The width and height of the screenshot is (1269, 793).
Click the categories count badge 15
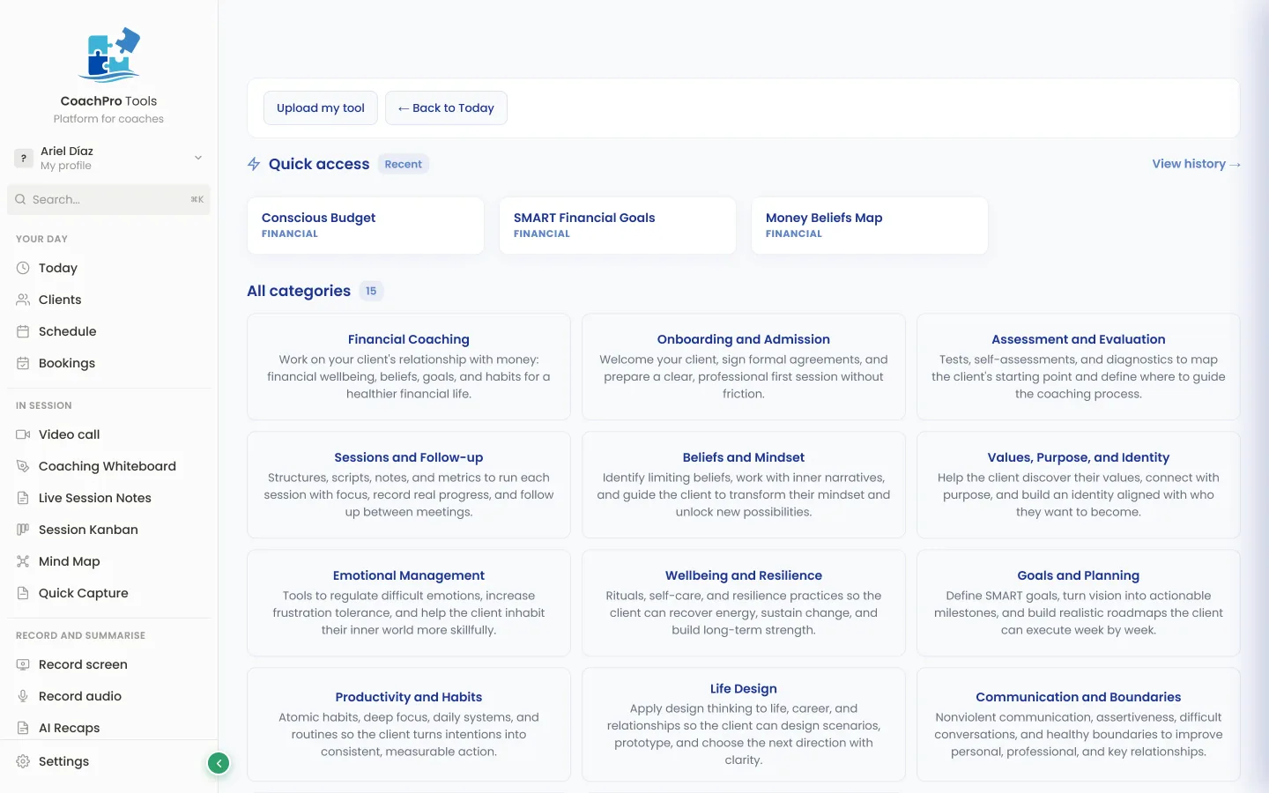371,291
